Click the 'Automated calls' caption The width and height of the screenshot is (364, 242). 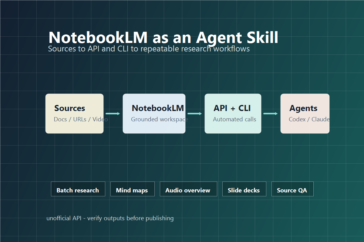click(234, 119)
